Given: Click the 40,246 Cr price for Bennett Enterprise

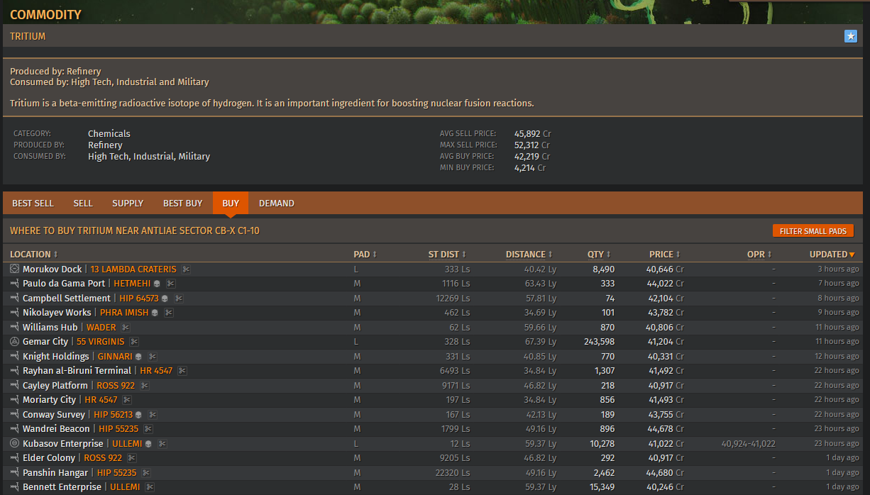Looking at the screenshot, I should pyautogui.click(x=665, y=487).
